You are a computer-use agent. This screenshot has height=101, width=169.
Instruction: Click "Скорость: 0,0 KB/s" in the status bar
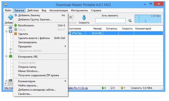point(141,88)
